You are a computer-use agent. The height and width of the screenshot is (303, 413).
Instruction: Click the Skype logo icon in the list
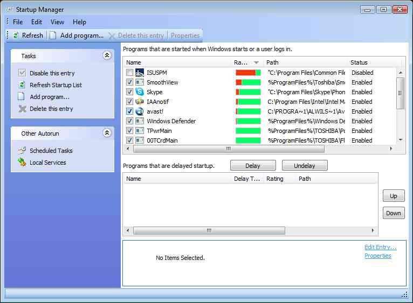pyautogui.click(x=140, y=92)
